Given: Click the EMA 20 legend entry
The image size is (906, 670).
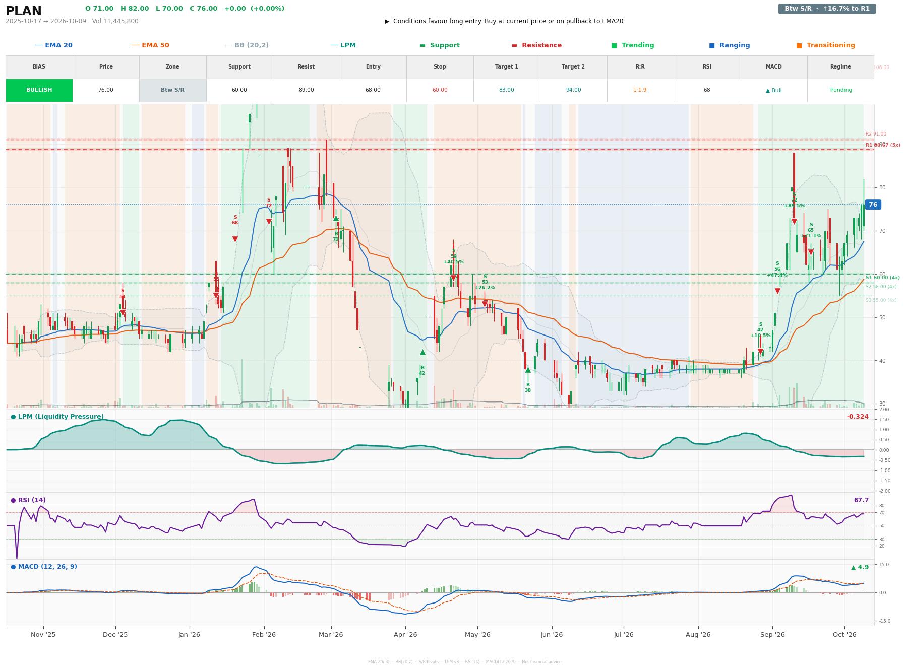Looking at the screenshot, I should coord(53,45).
